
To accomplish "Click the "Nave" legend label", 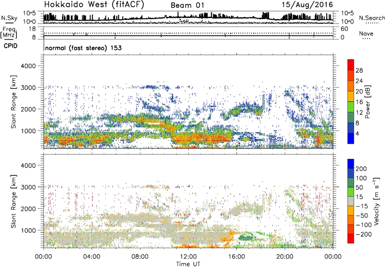I will (x=366, y=33).
